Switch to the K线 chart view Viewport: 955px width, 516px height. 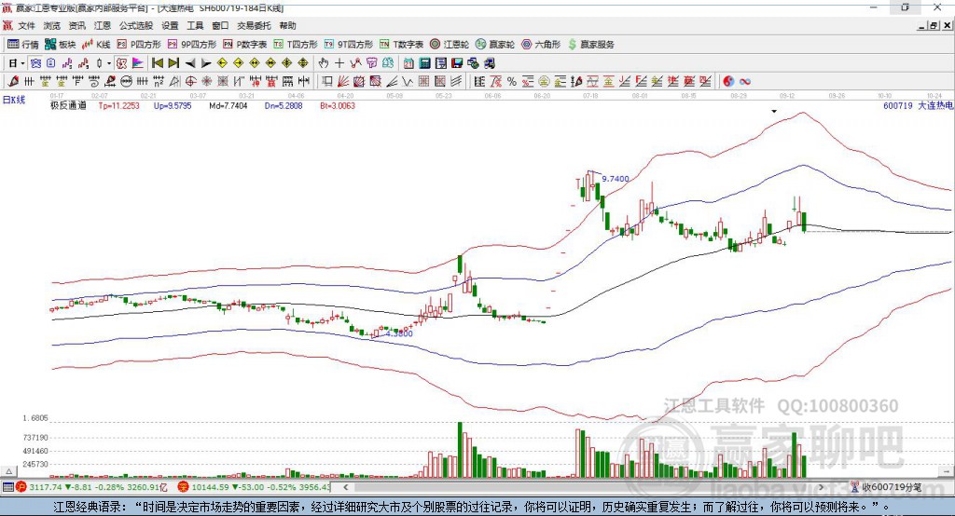[x=96, y=45]
